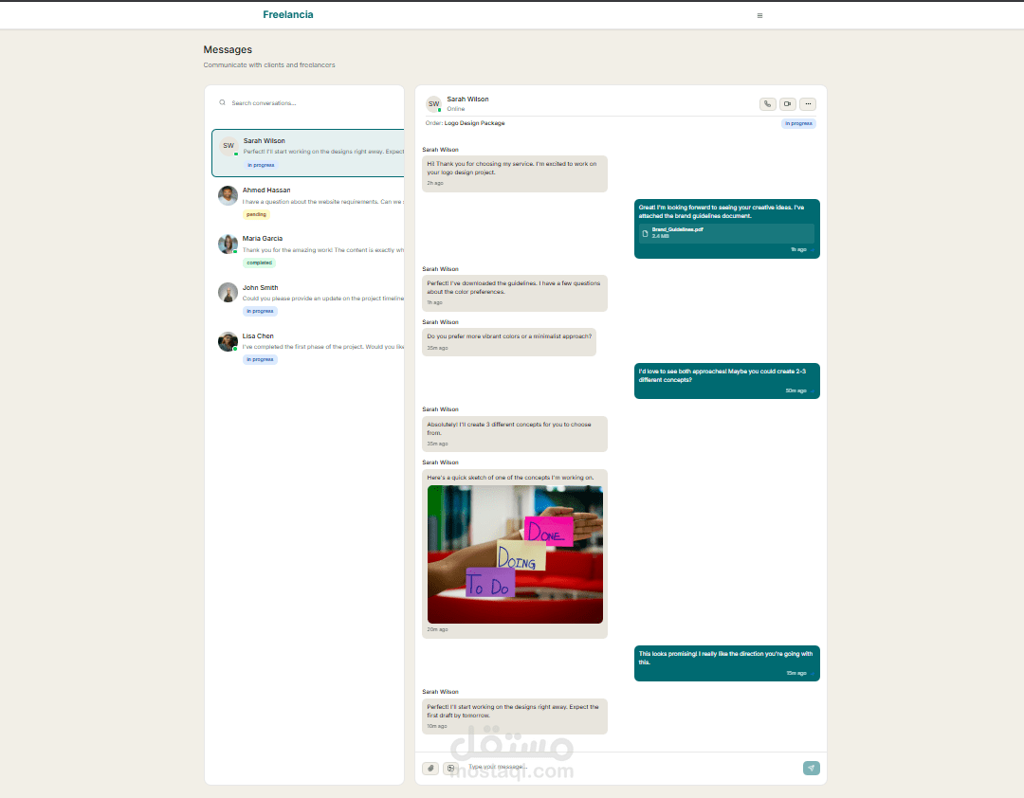Open the Lisa Chen conversation
Viewport: 1024px width, 798px height.
point(308,347)
